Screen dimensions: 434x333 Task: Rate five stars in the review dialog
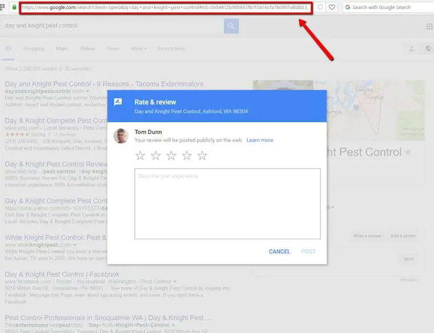pyautogui.click(x=202, y=155)
